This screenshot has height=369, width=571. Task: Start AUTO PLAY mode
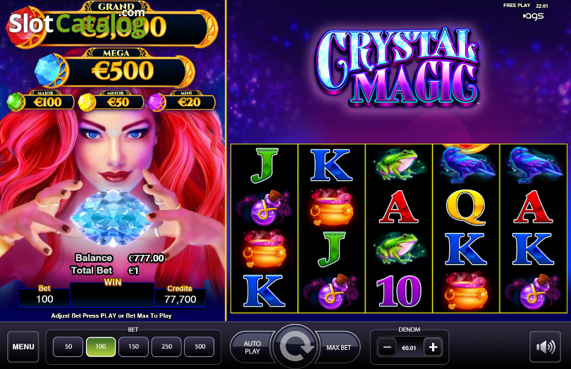(252, 347)
